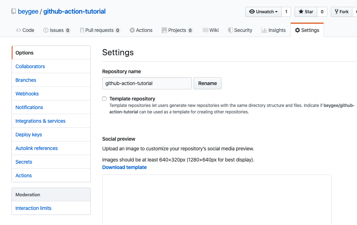Screen dimensions: 357x225
Task: Click the Insights bar graph icon
Action: click(264, 30)
